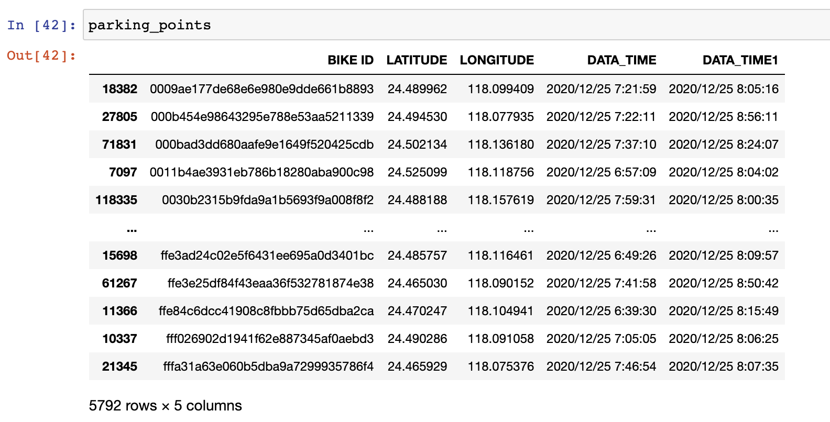Click longitude value 118.118756

tap(500, 172)
